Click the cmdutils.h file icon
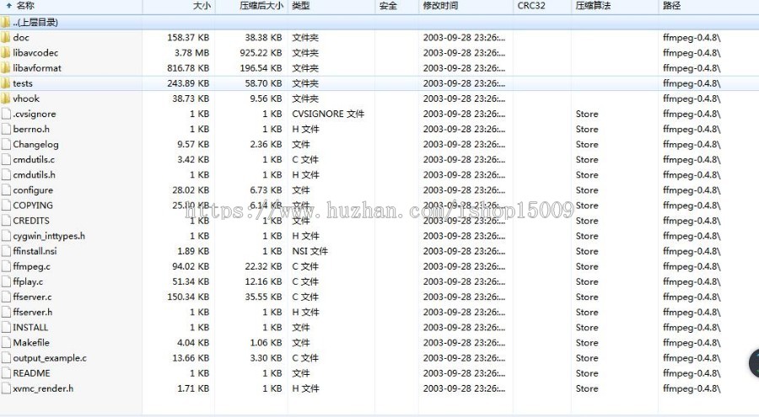The width and height of the screenshot is (759, 417). pos(6,174)
